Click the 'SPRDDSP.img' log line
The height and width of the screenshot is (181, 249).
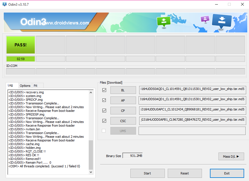pyautogui.click(x=26, y=114)
